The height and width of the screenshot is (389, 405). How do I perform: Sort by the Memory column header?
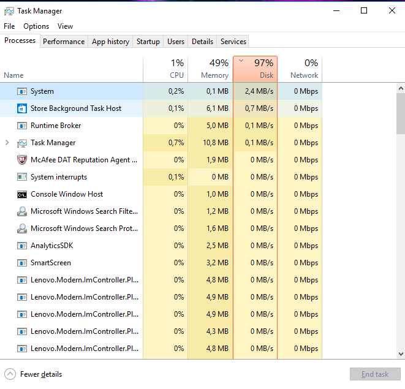pyautogui.click(x=210, y=69)
